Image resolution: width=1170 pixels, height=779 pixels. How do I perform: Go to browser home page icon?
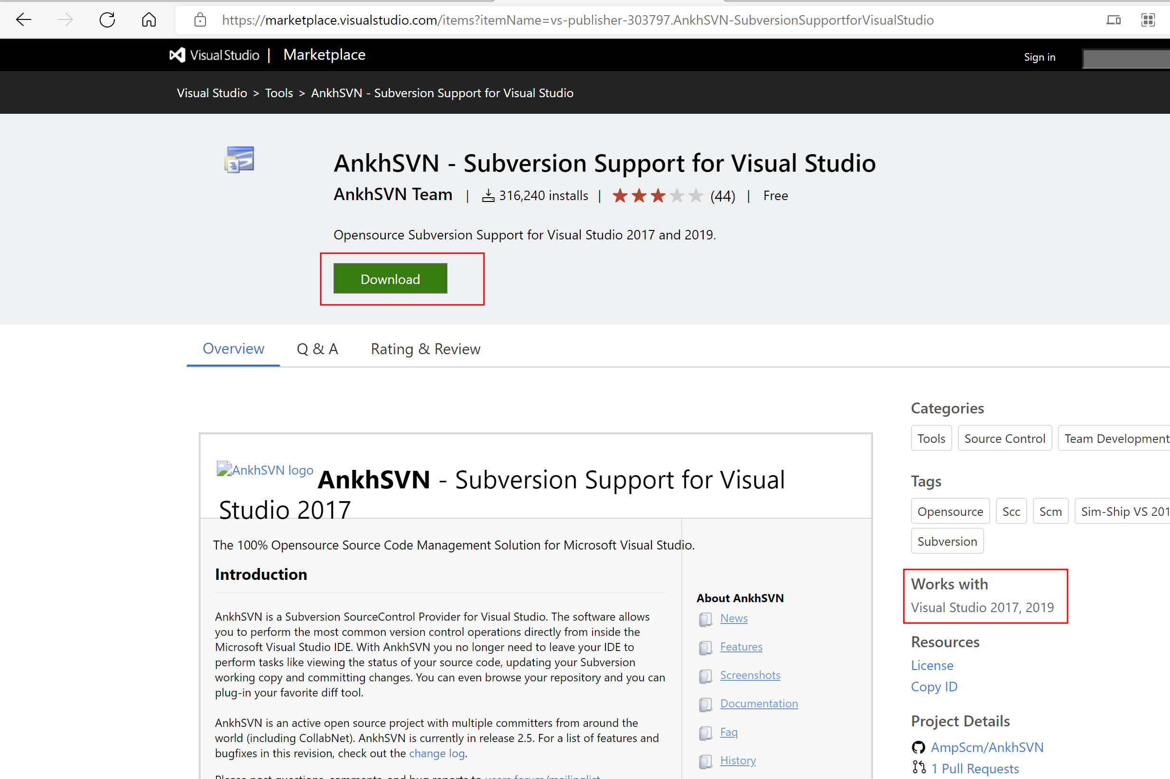click(149, 20)
